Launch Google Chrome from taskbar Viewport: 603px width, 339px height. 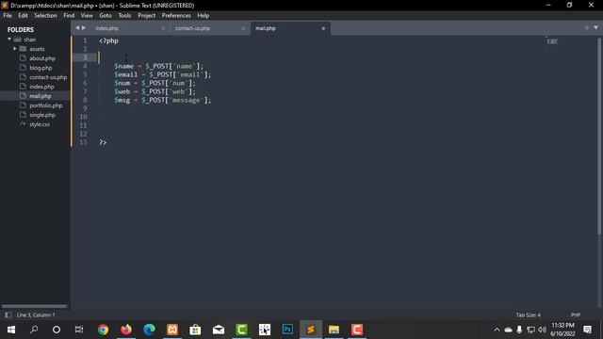click(103, 330)
